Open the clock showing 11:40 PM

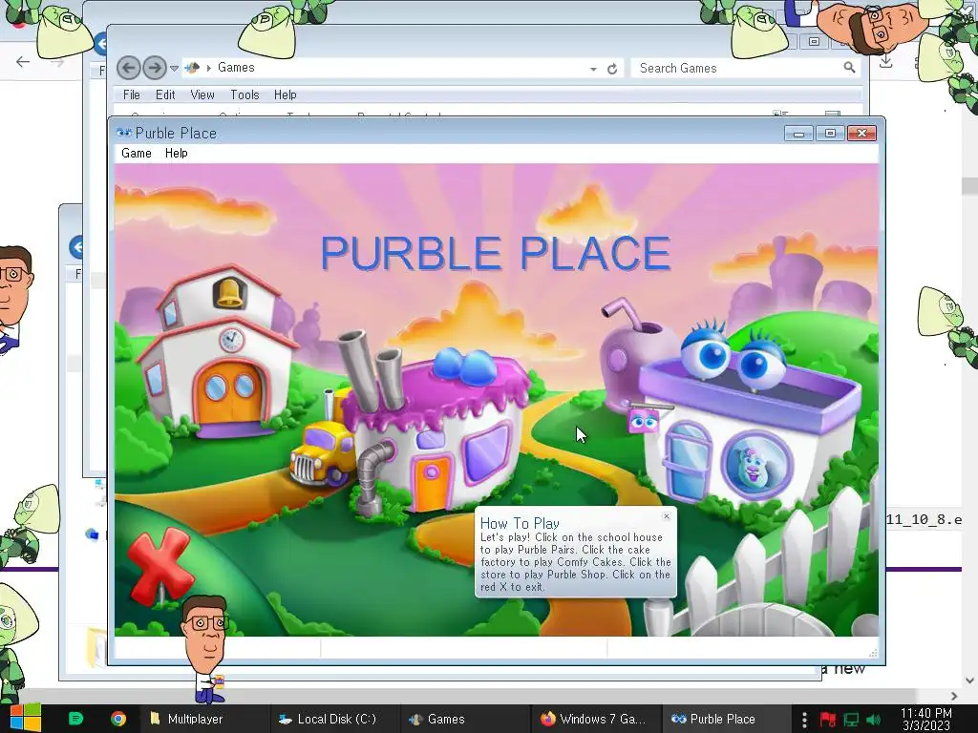pyautogui.click(x=926, y=719)
